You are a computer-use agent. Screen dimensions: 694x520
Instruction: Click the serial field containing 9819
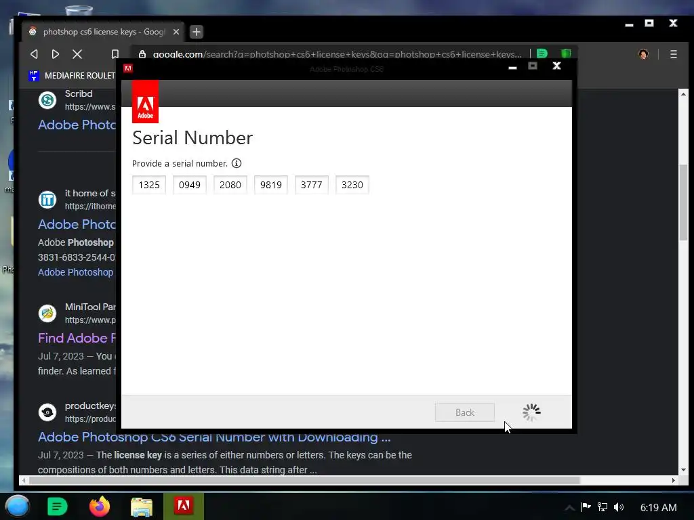271,185
